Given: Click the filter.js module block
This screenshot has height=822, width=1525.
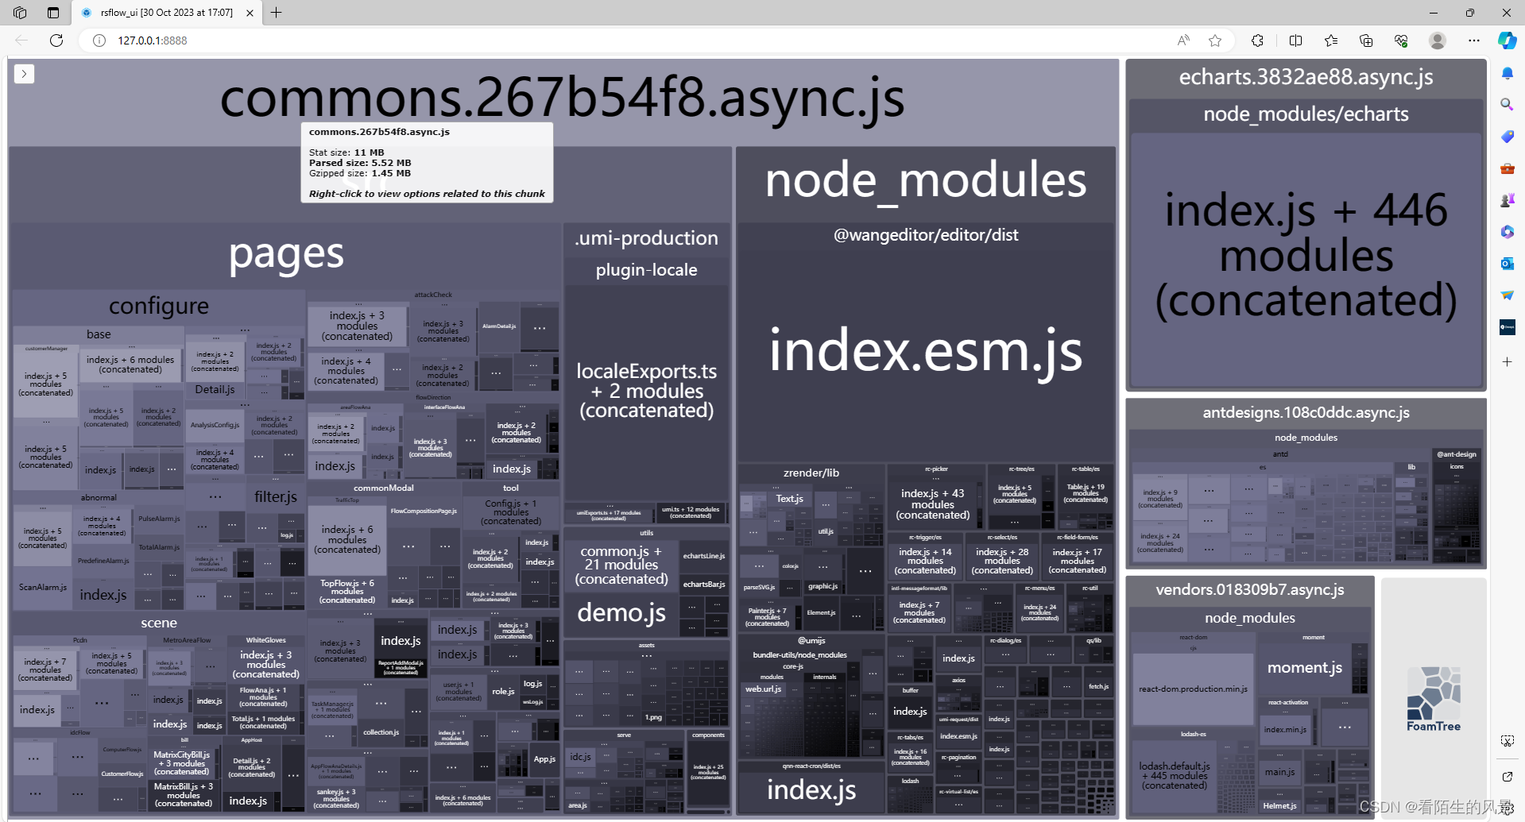Looking at the screenshot, I should pos(276,496).
